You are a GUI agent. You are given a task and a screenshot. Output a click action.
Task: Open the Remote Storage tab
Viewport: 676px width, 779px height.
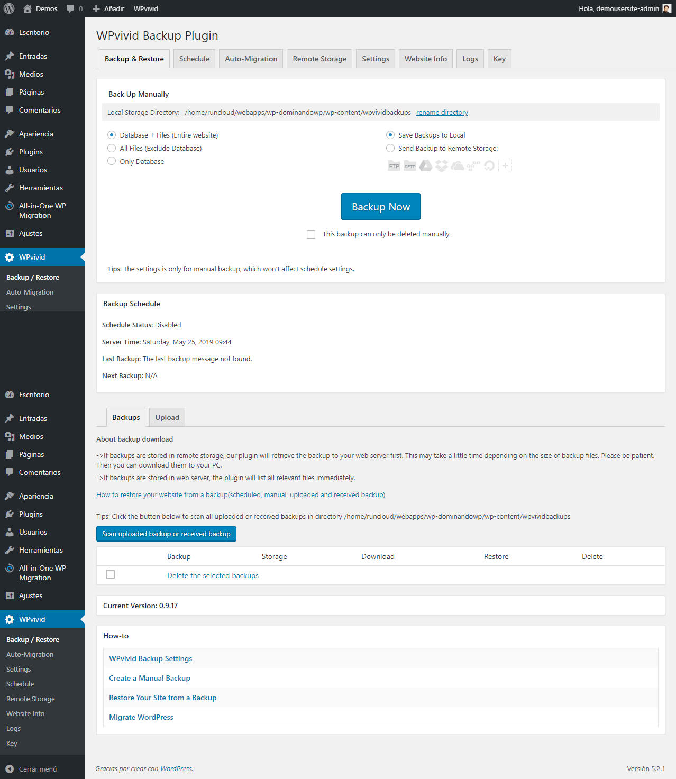click(319, 59)
